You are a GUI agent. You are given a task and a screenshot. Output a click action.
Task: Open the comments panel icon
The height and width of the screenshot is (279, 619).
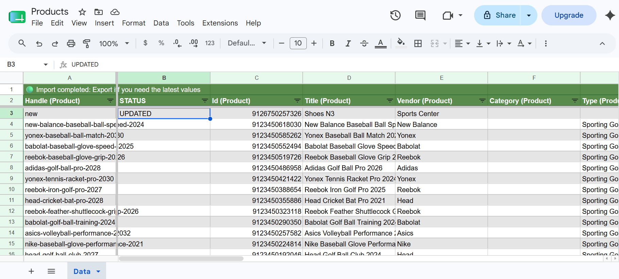point(420,15)
